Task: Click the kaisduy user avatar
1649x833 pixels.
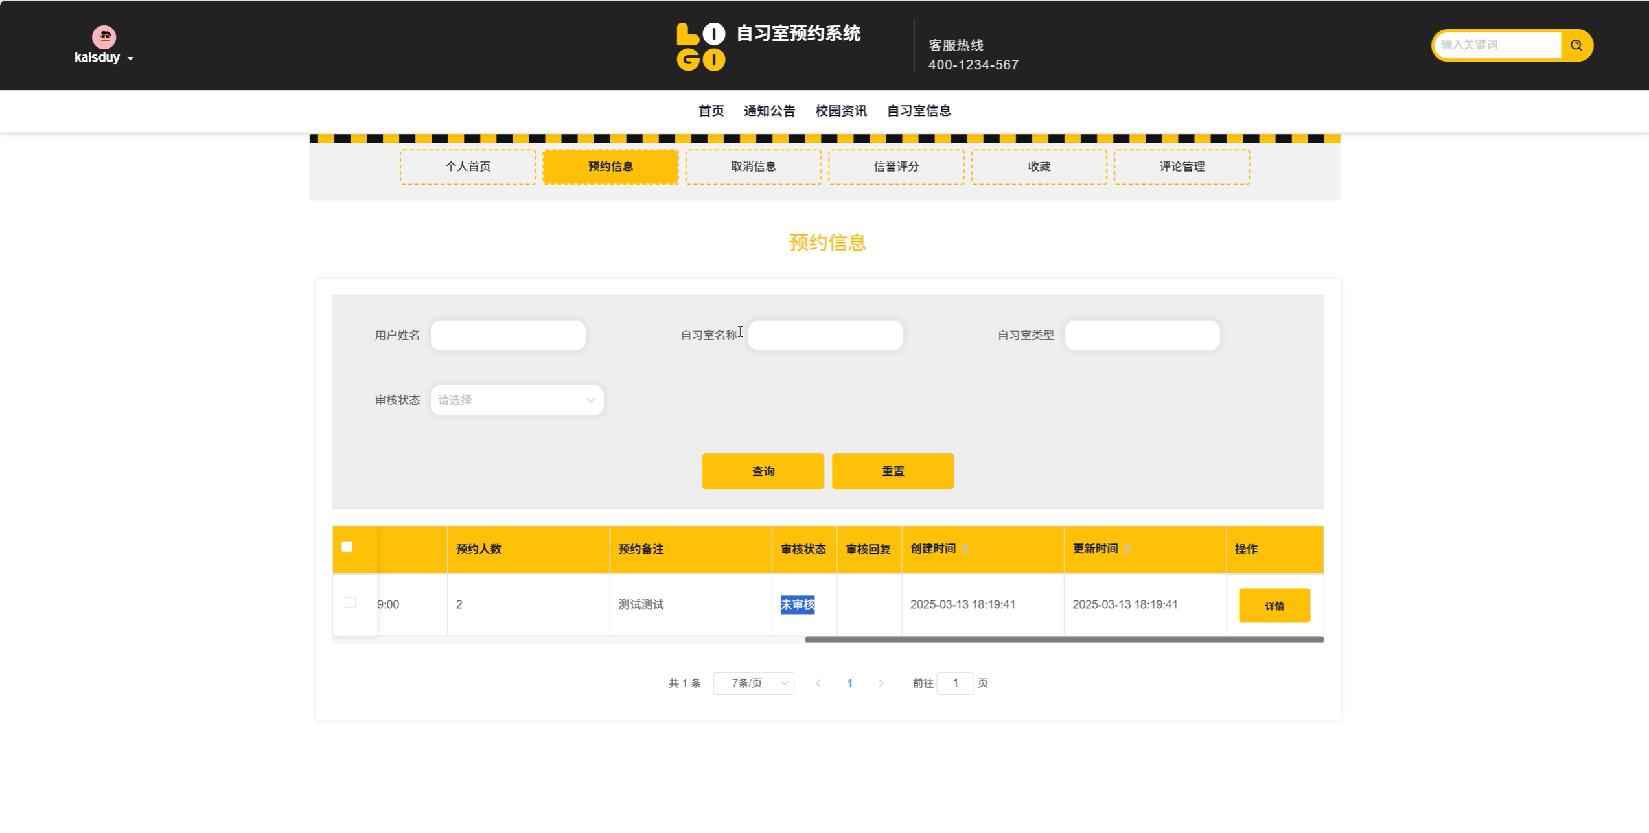Action: pos(104,37)
